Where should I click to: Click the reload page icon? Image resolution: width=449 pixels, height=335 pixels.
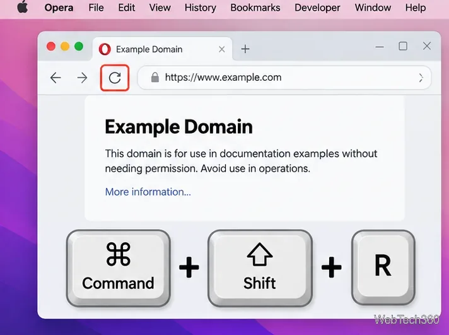pyautogui.click(x=115, y=78)
